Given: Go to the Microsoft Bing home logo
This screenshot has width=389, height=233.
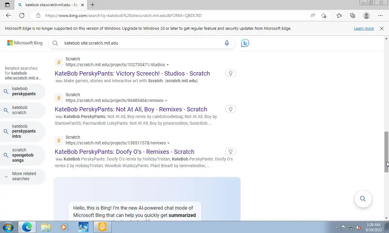Looking at the screenshot, I should point(25,43).
